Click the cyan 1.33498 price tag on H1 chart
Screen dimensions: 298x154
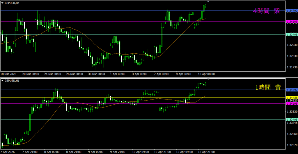tap(291, 119)
